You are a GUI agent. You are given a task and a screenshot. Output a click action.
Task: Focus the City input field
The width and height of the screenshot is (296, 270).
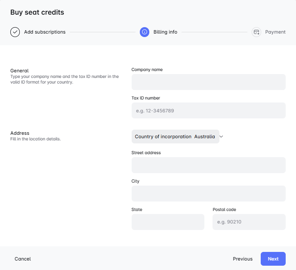[208, 193]
